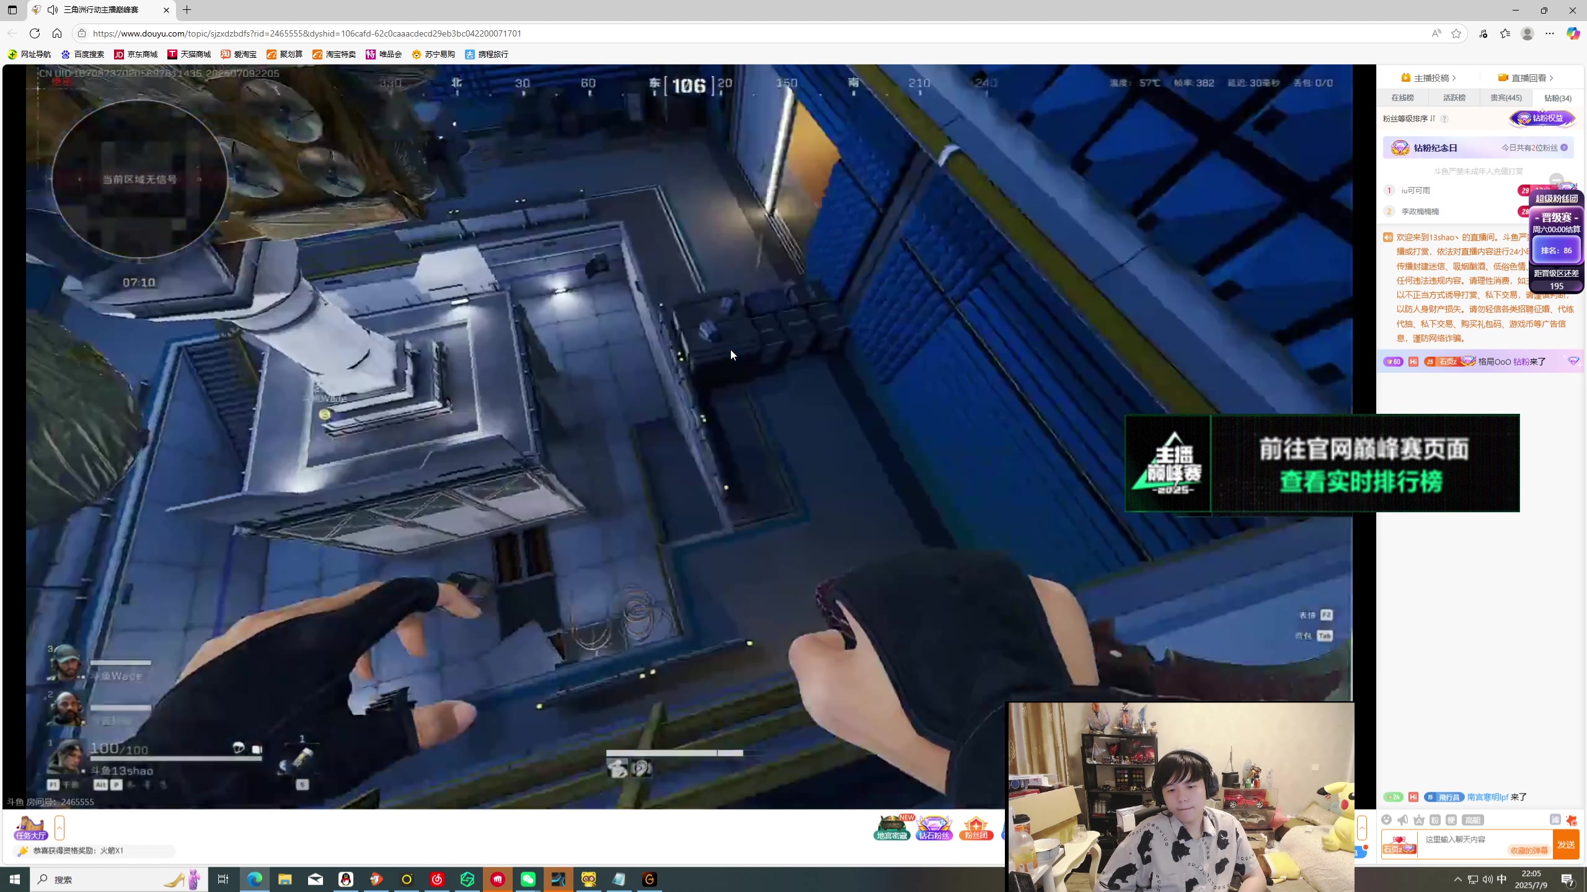The image size is (1587, 892).
Task: Open 天猫商城 bookmark
Action: click(189, 55)
